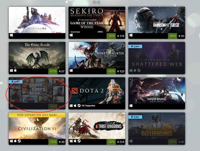Image resolution: width=200 pixels, height=151 pixels.
Task: Click Windows icon under Rainbow Six Siege
Action: click(131, 35)
